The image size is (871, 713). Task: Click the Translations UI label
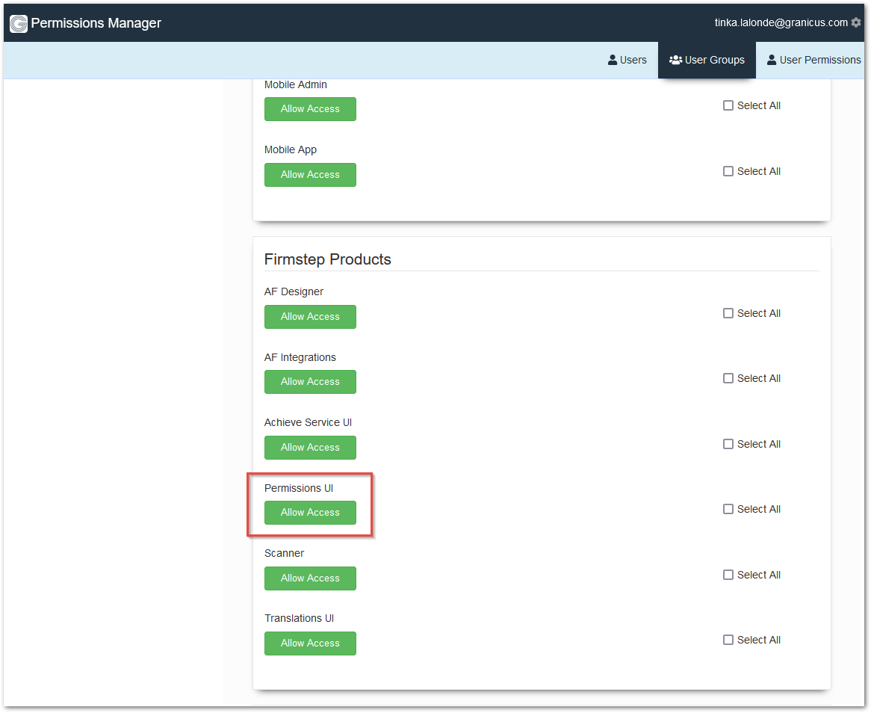pos(299,618)
